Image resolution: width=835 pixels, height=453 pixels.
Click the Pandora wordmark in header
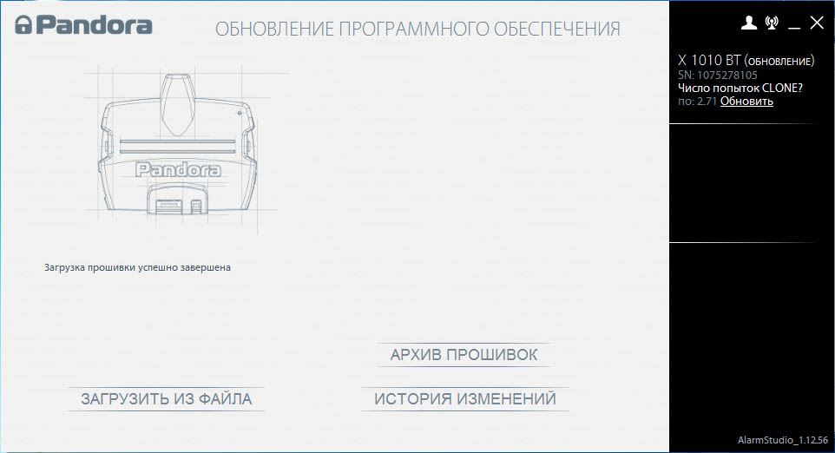[x=93, y=25]
